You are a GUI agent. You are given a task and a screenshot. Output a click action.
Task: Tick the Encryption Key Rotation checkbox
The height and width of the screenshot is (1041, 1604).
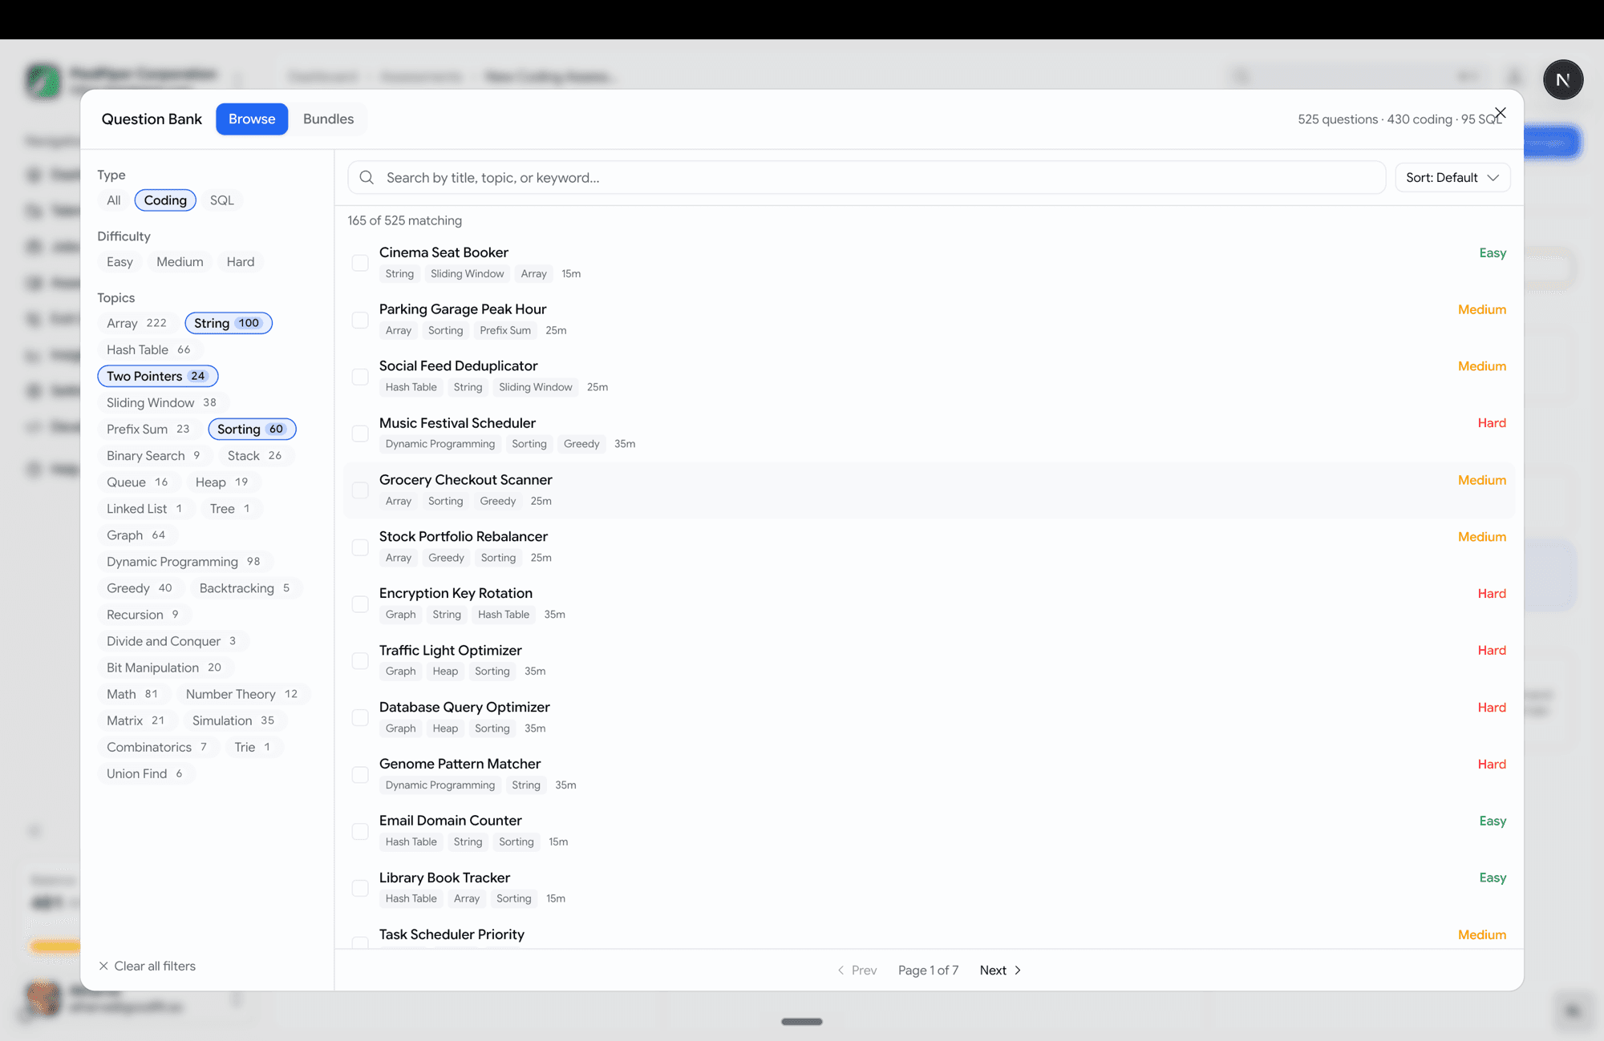pos(360,604)
